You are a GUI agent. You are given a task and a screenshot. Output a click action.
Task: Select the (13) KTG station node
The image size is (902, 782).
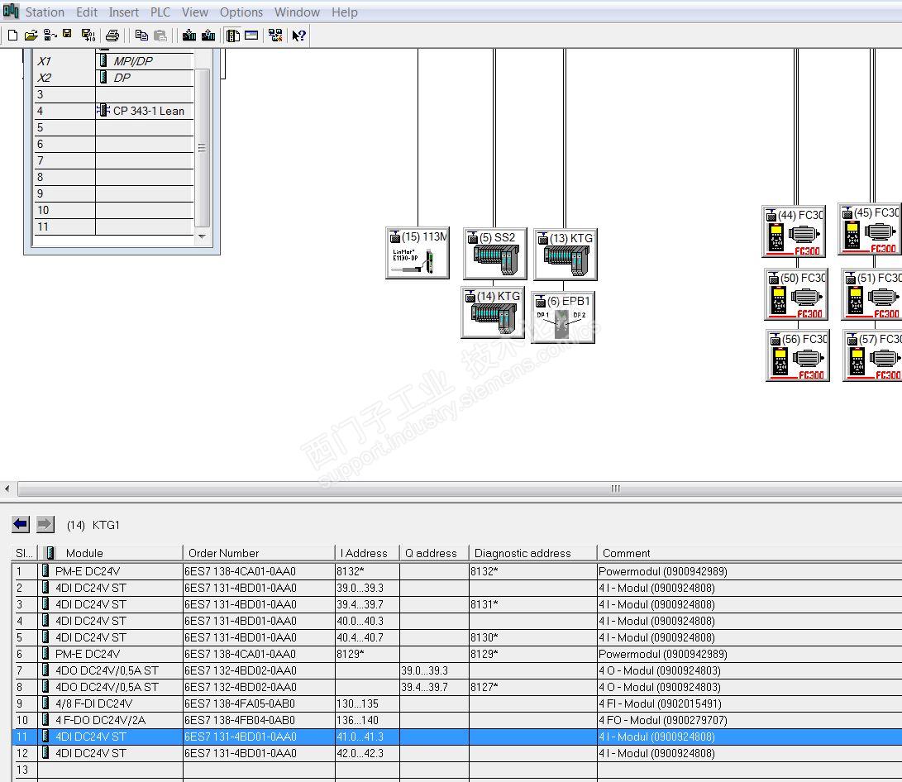click(x=566, y=255)
